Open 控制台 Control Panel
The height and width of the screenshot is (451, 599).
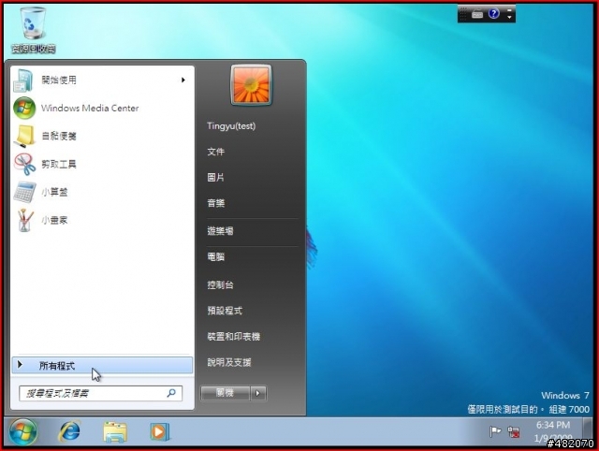coord(221,284)
